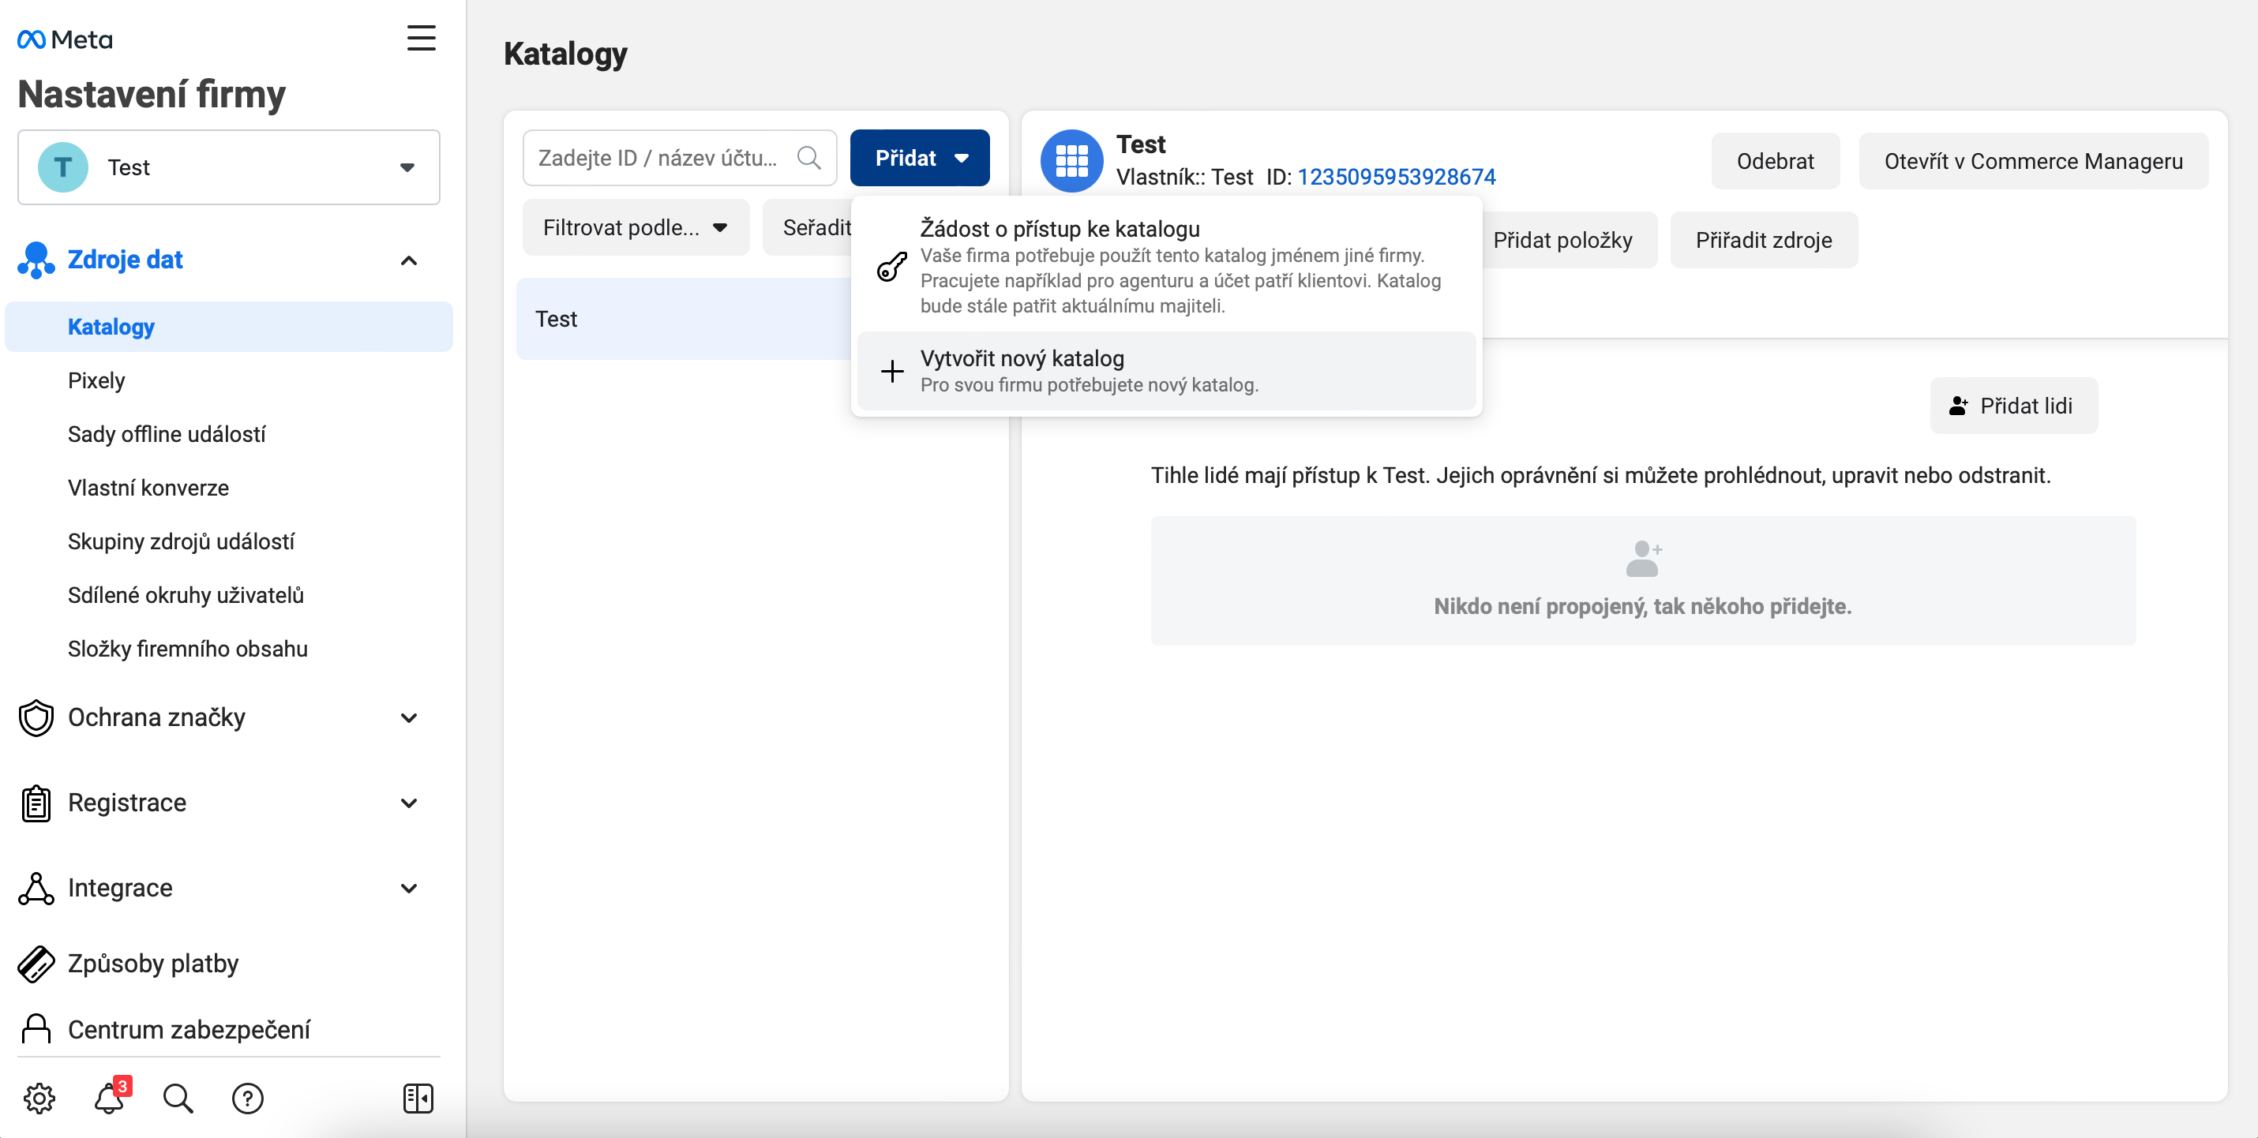
Task: Click the Přidat dropdown button
Action: pyautogui.click(x=920, y=158)
